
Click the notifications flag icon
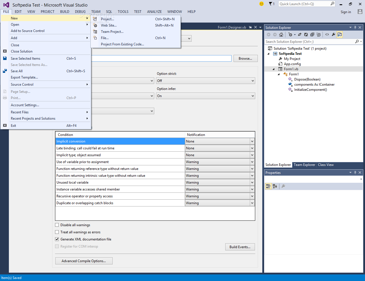[271, 4]
